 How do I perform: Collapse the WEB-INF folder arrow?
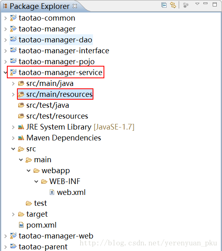(x=36, y=182)
